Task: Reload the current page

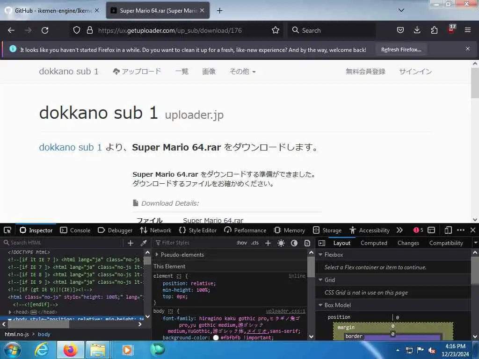Action: [45, 30]
